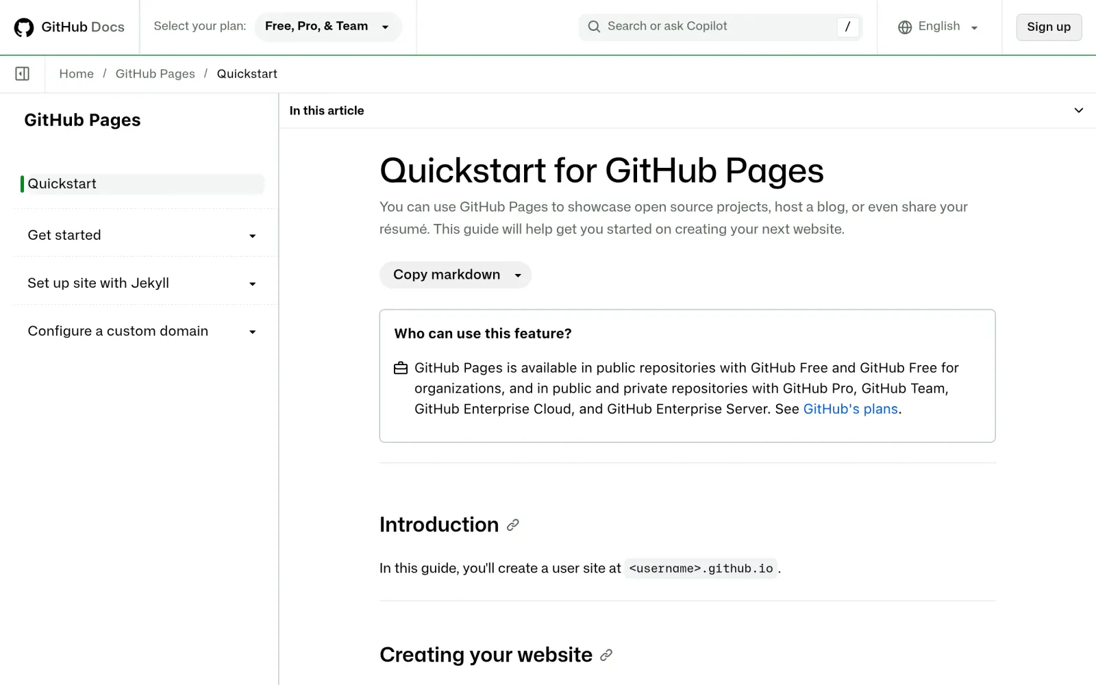1096x685 pixels.
Task: Click the GitHub Octocat logo icon
Action: point(24,27)
